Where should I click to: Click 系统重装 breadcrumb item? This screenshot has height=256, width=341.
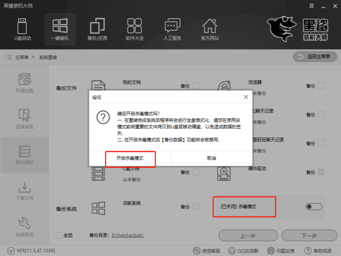pos(48,57)
